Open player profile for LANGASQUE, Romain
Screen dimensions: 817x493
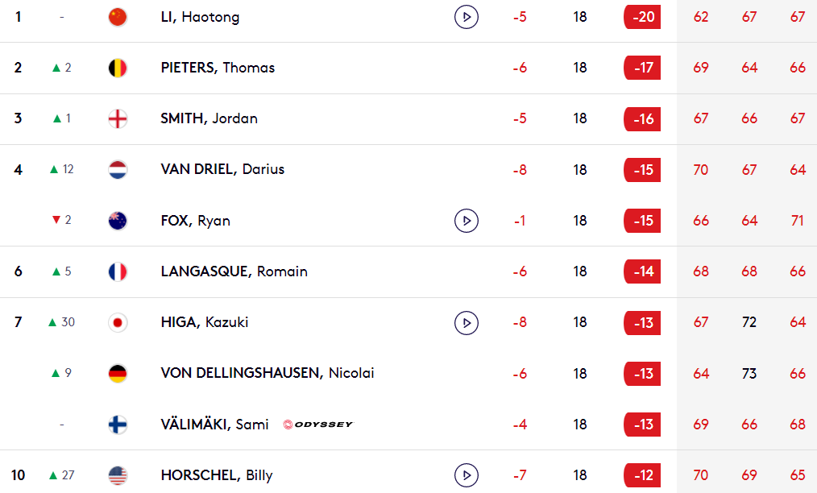point(234,271)
